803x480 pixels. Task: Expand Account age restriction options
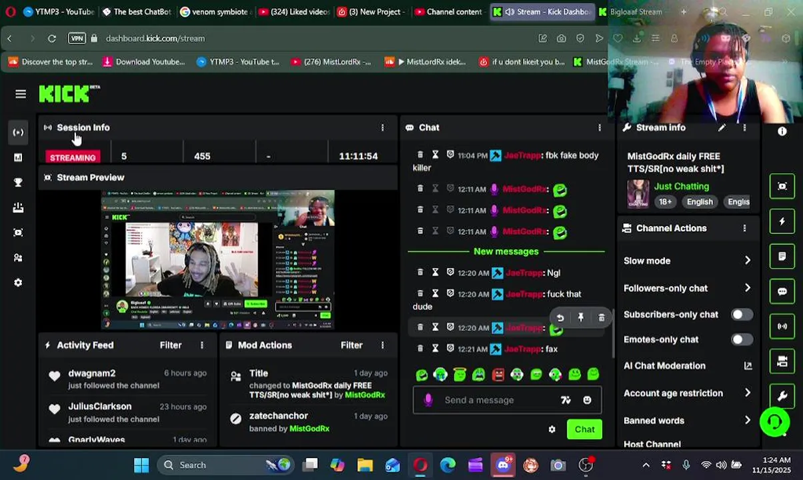point(688,393)
